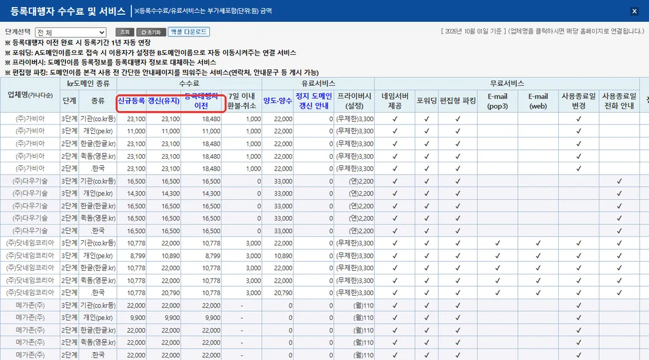Click the 엑셀 다운로드 button

pos(189,31)
